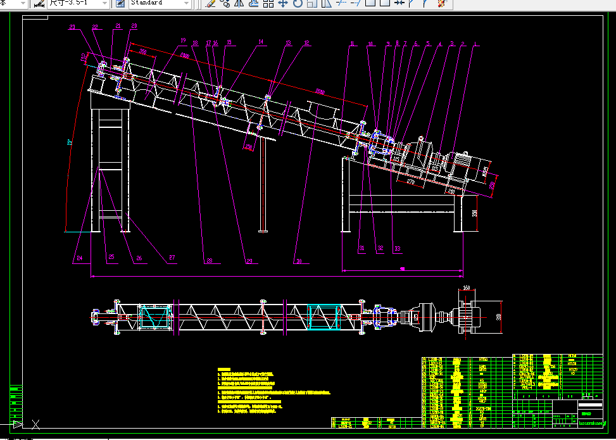
Task: Select part callout number 29
Action: tap(249, 261)
